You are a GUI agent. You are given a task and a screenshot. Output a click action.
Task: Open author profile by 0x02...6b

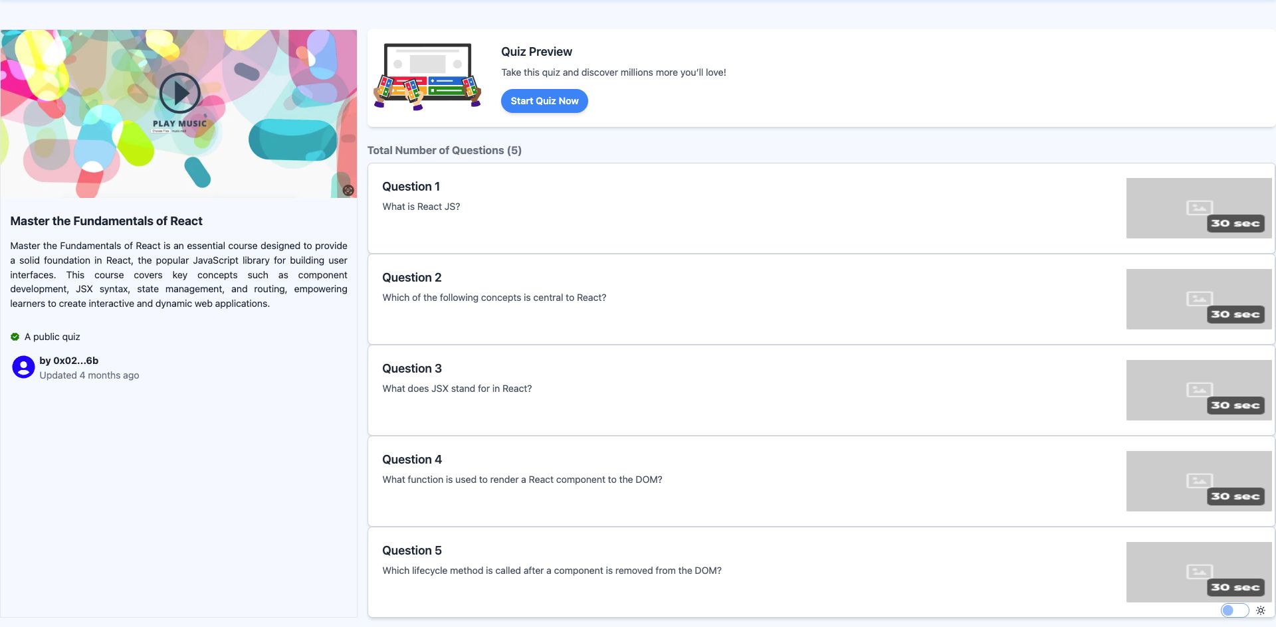68,361
